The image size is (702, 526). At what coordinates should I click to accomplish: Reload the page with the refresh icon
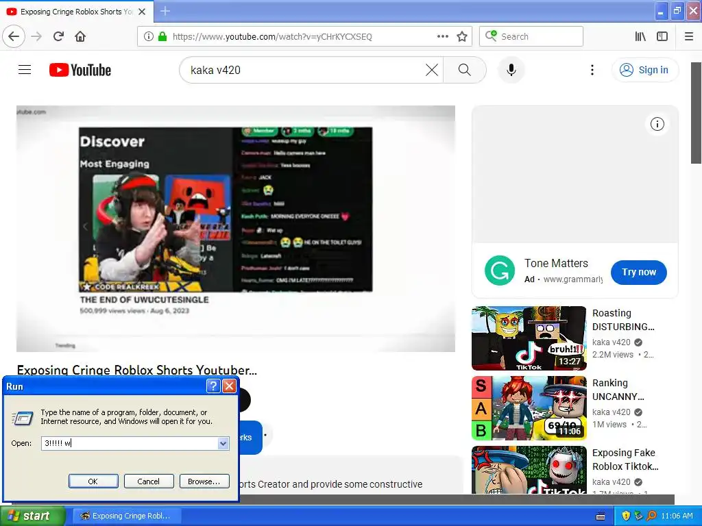pyautogui.click(x=59, y=36)
